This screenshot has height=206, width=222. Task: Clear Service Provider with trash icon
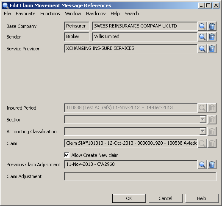coord(212,49)
